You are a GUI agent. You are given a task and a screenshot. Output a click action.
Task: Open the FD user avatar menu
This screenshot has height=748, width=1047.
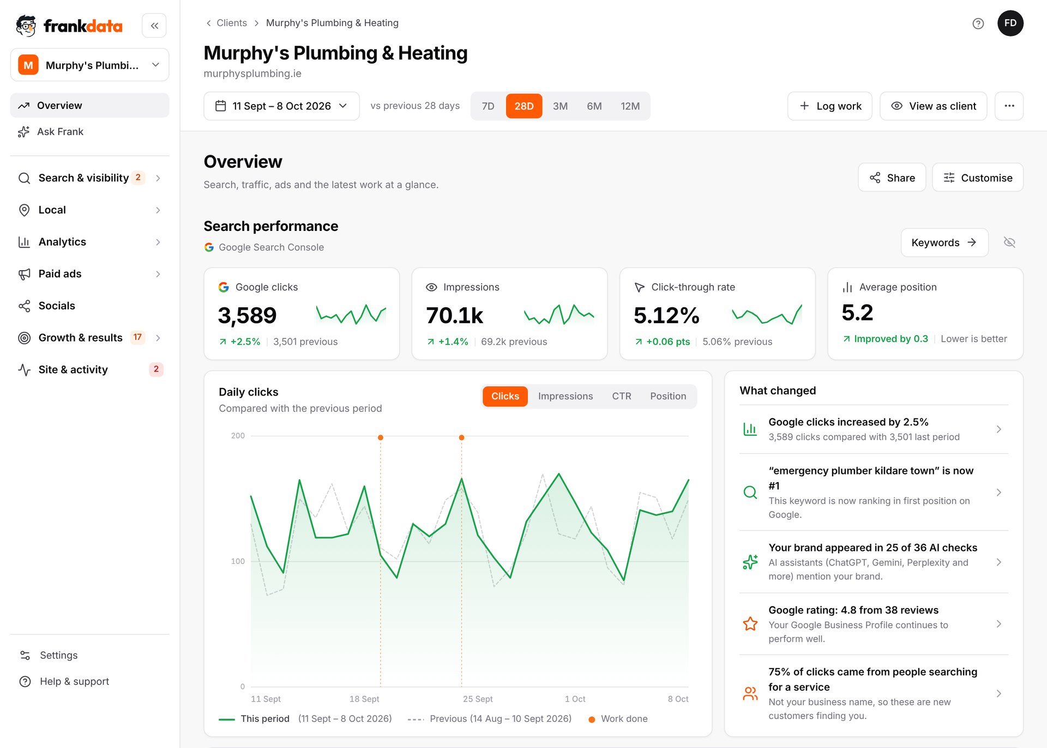(1010, 23)
